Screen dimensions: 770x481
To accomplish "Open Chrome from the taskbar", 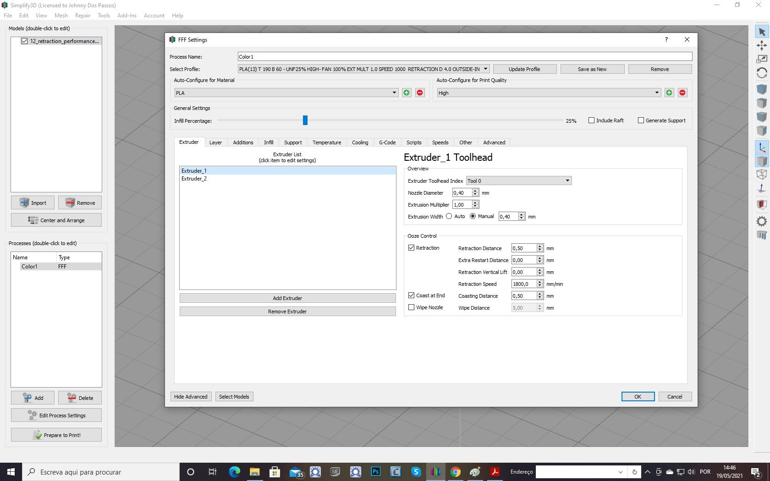I will click(455, 471).
